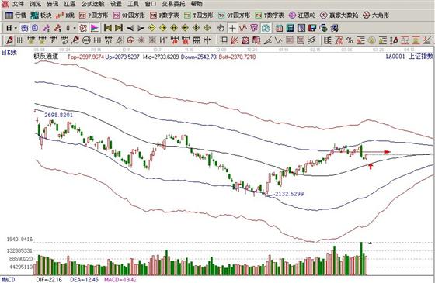Toggle the highlighted pink rights-adjust icon

[x=83, y=28]
